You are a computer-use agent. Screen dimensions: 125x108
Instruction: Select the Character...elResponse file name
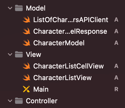click(x=70, y=31)
